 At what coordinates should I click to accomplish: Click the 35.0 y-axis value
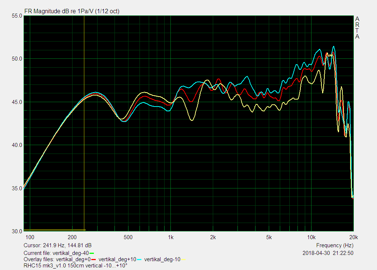point(17,188)
